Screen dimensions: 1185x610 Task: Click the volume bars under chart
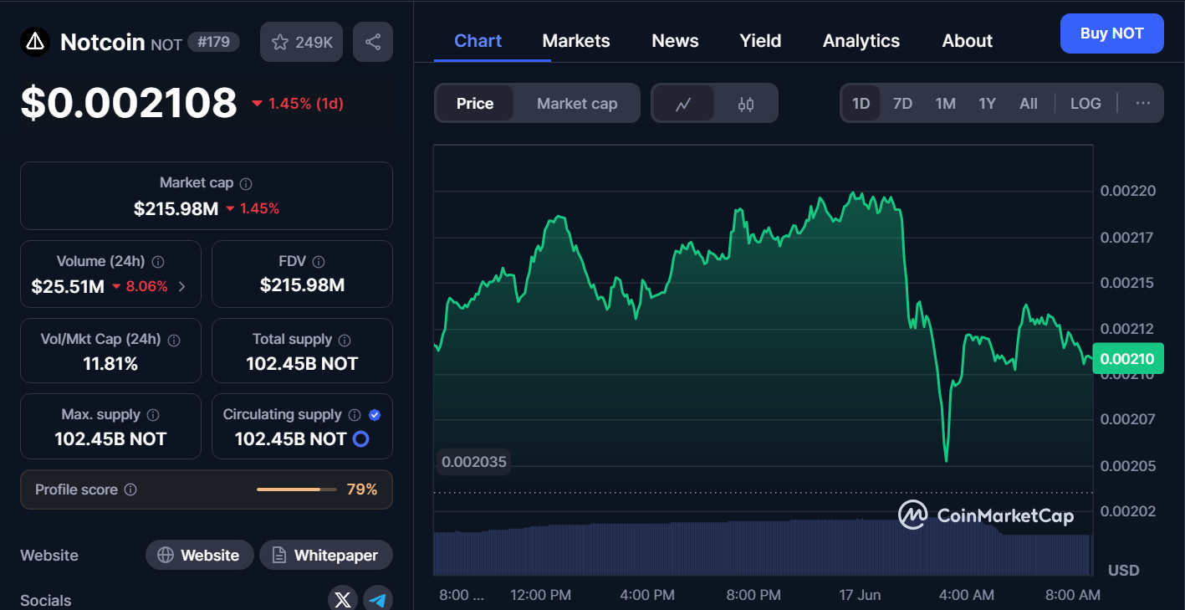(763, 548)
